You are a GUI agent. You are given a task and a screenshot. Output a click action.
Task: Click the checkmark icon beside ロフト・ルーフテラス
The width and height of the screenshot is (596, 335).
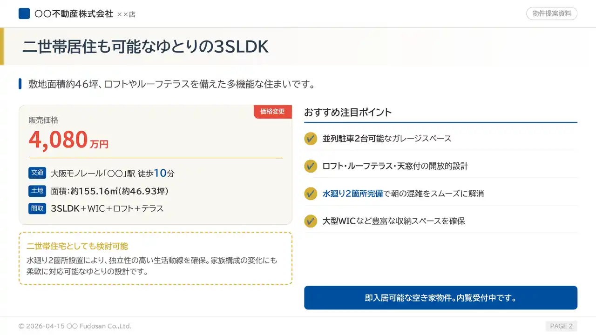tap(311, 166)
